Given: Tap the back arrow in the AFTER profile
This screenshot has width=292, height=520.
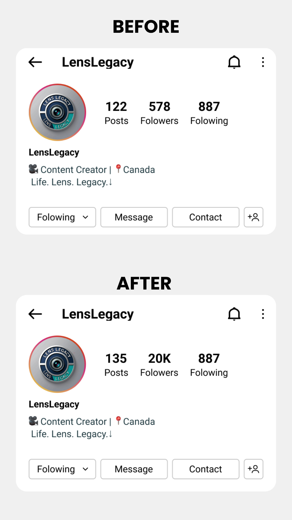Looking at the screenshot, I should [35, 314].
